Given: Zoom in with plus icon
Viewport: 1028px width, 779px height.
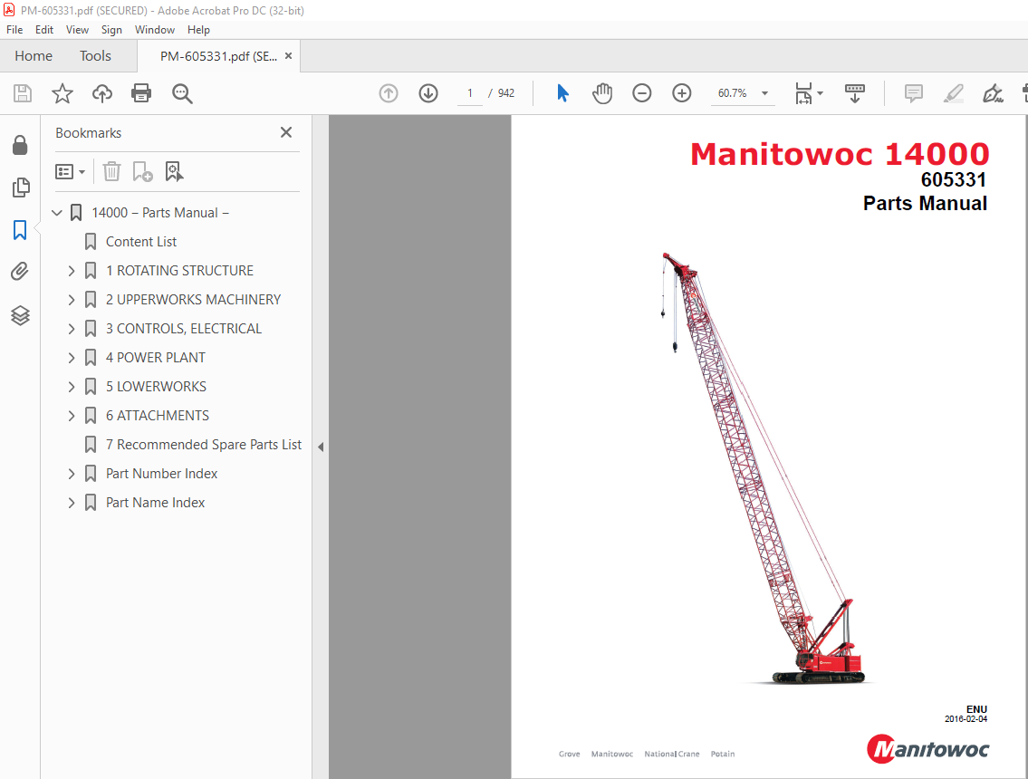Looking at the screenshot, I should coord(682,93).
